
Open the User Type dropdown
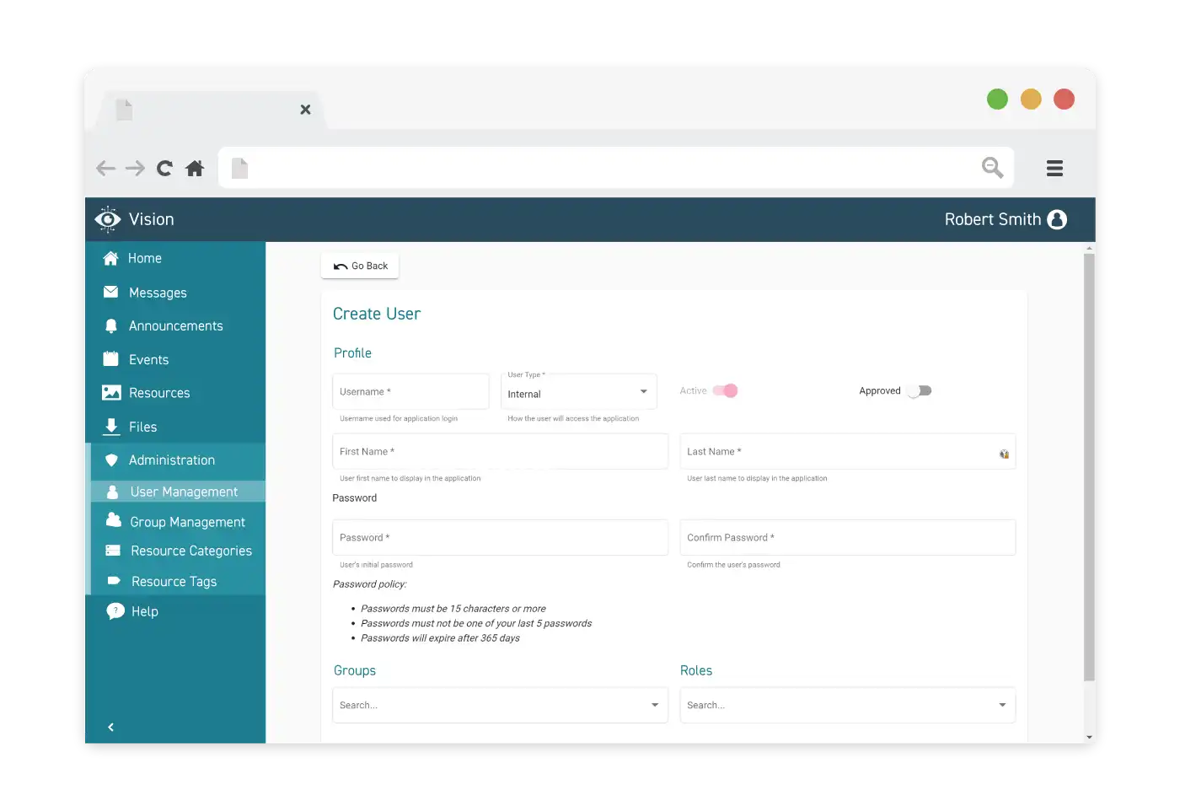578,393
